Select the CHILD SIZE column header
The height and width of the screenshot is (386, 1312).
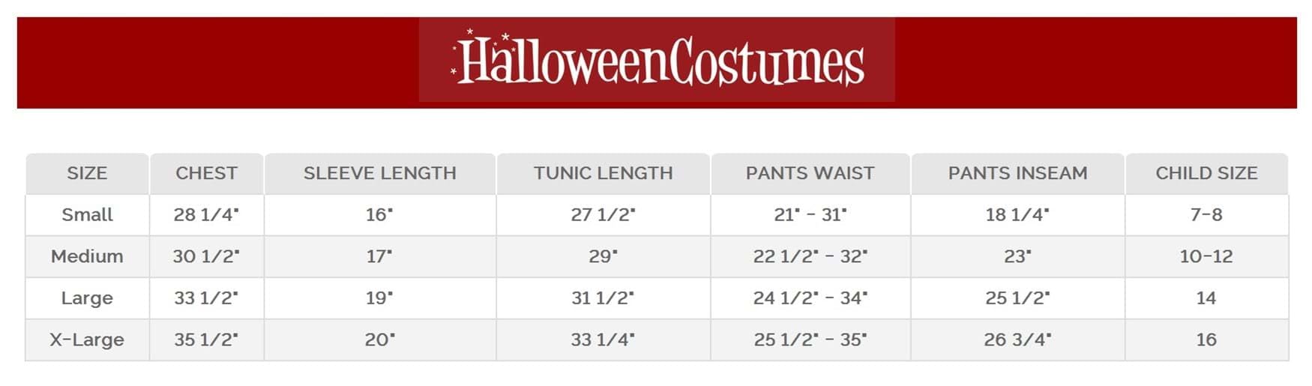(1206, 173)
